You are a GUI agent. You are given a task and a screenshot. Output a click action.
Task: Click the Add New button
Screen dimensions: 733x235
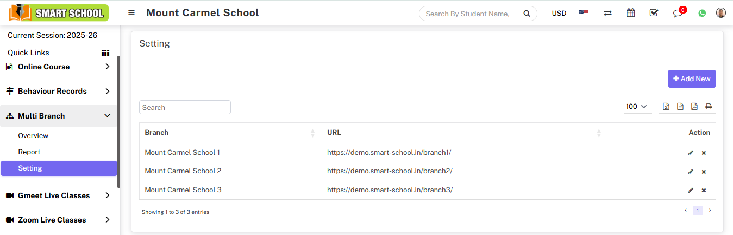click(x=691, y=79)
